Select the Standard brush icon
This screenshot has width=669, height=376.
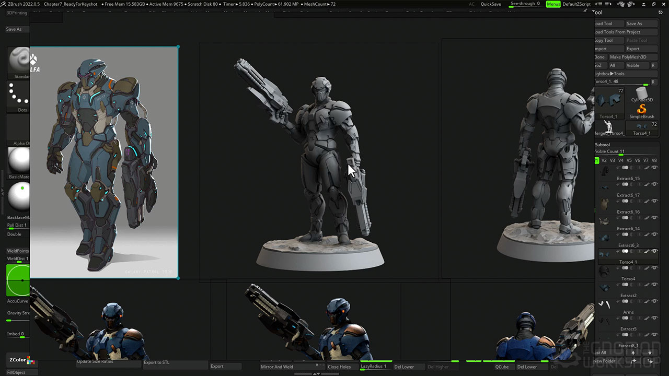(19, 61)
